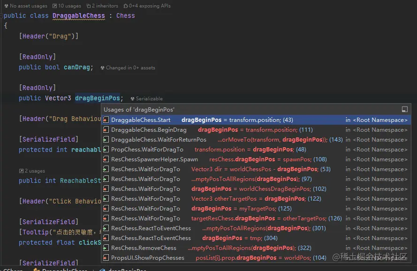Viewport: 417px width, 271px height.
Task: Select DraggableChess.WaitForReturnPos usage at line 143
Action: 256,140
